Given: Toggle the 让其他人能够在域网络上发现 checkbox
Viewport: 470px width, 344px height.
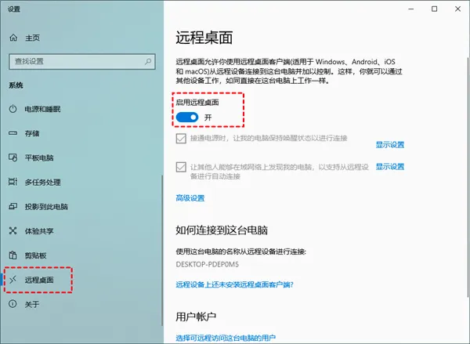Looking at the screenshot, I should (181, 167).
